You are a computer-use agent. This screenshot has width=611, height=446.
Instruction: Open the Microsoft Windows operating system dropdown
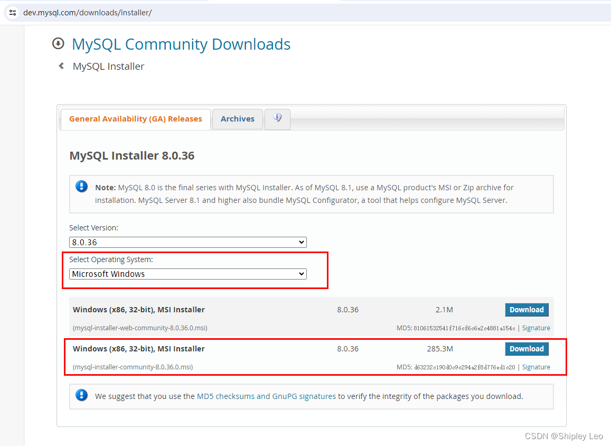coord(188,274)
